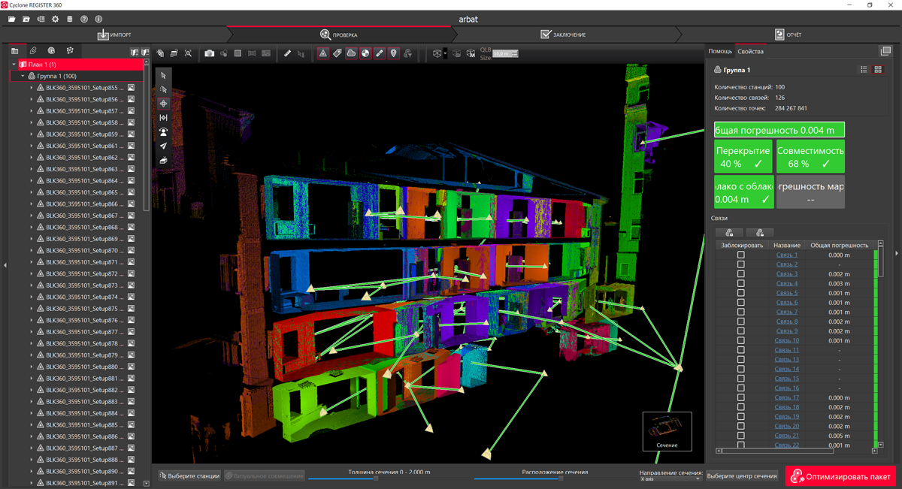Viewport: 902px width, 489px height.
Task: Go to the ИМПОРТ workflow step
Action: 114,35
